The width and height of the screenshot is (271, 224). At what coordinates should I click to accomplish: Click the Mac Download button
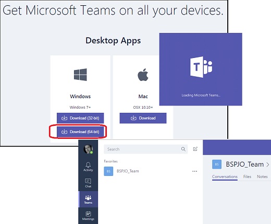click(143, 118)
